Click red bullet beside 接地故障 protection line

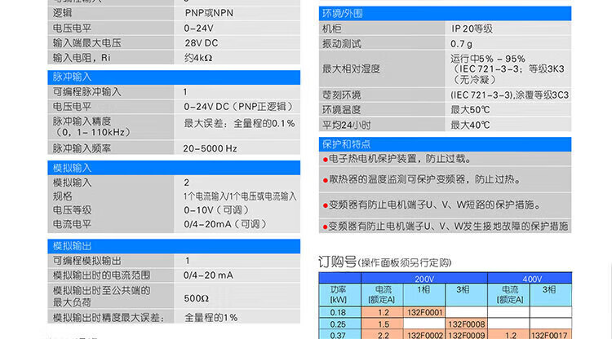326,226
